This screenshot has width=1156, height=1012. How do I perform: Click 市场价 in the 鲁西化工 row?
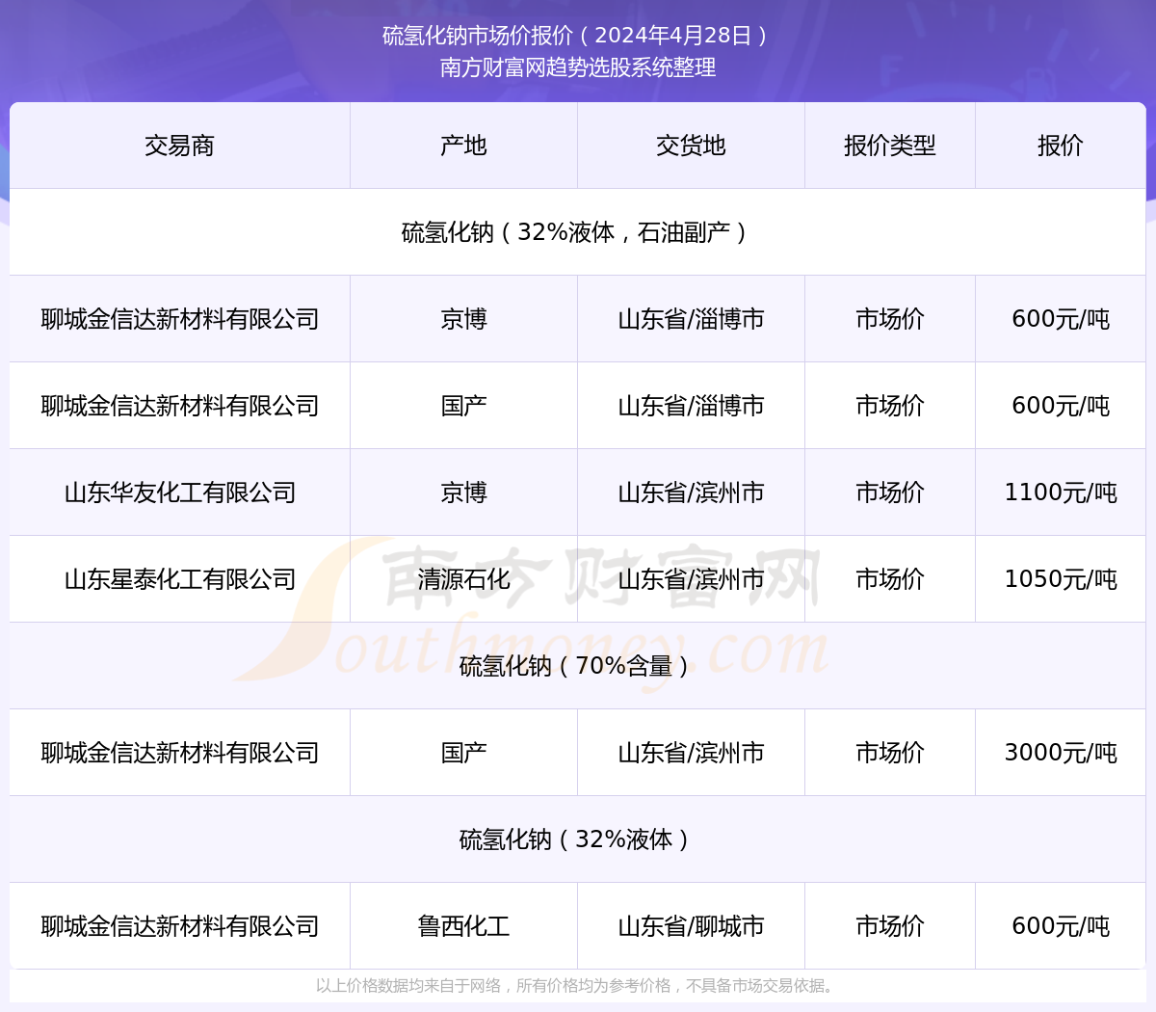[890, 926]
